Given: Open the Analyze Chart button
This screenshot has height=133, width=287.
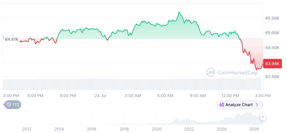Looking at the screenshot, I should click(239, 105).
